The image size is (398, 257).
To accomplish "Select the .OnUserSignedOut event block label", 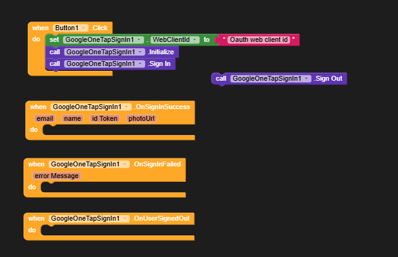I will click(x=161, y=218).
